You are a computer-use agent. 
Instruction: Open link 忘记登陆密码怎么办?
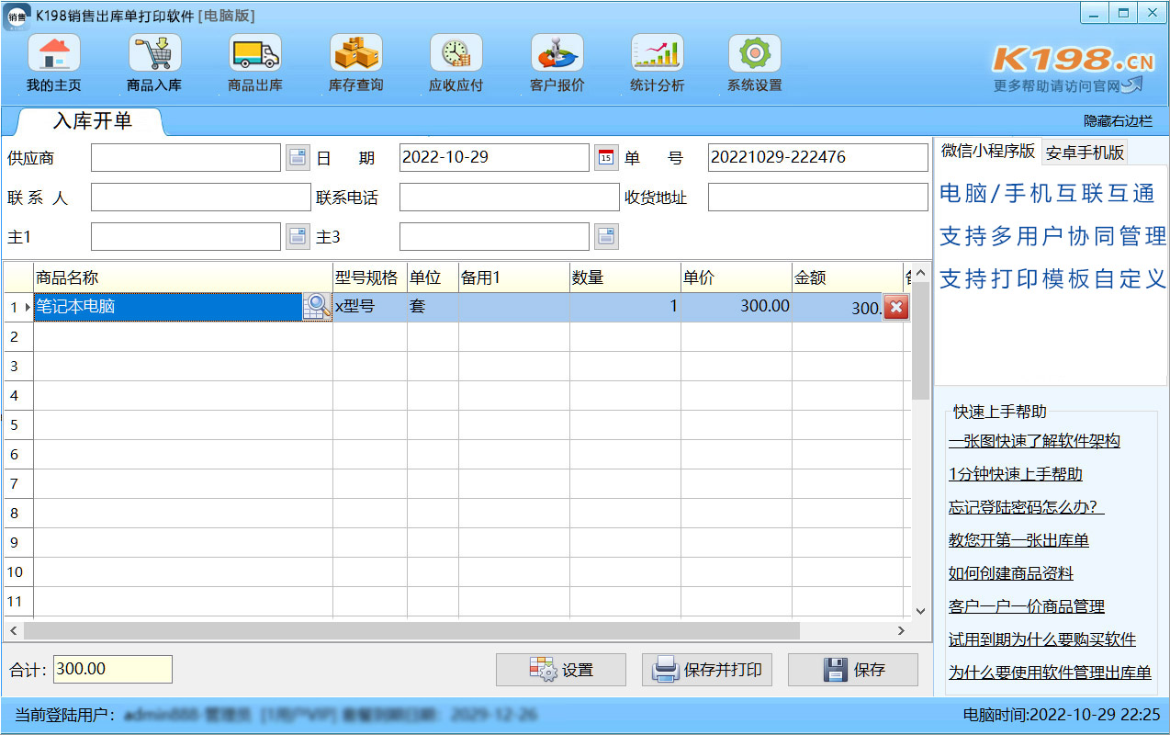1026,507
